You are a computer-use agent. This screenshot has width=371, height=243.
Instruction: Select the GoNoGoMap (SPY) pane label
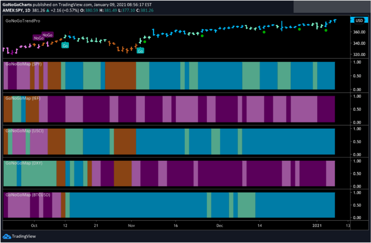(x=24, y=64)
